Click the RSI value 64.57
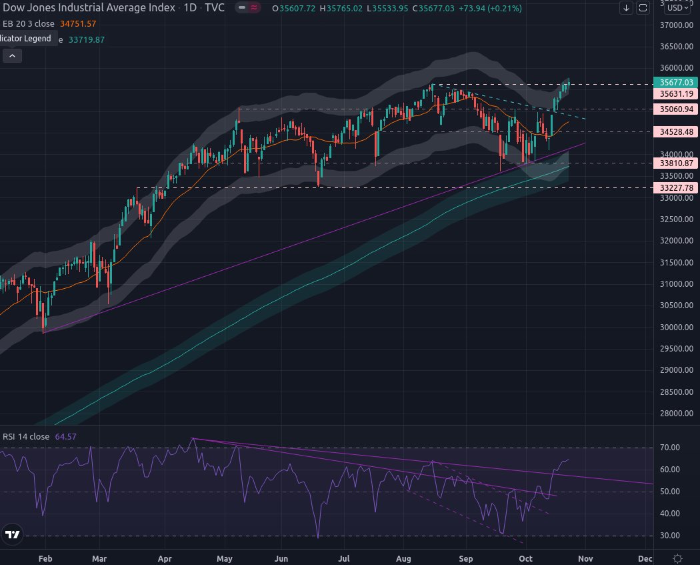700x565 pixels. (65, 436)
